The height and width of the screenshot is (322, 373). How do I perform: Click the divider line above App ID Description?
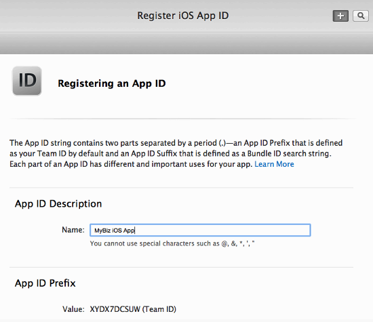pyautogui.click(x=181, y=187)
